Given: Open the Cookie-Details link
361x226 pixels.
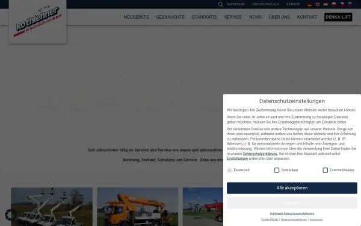Looking at the screenshot, I should tap(270, 219).
